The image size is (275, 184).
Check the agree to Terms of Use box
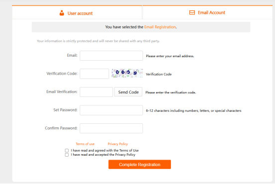(x=67, y=151)
